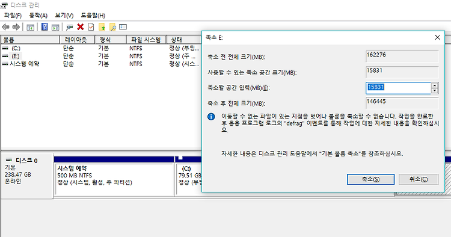Click the shrink space input field 15831
Image resolution: width=451 pixels, height=237 pixels.
[x=398, y=88]
